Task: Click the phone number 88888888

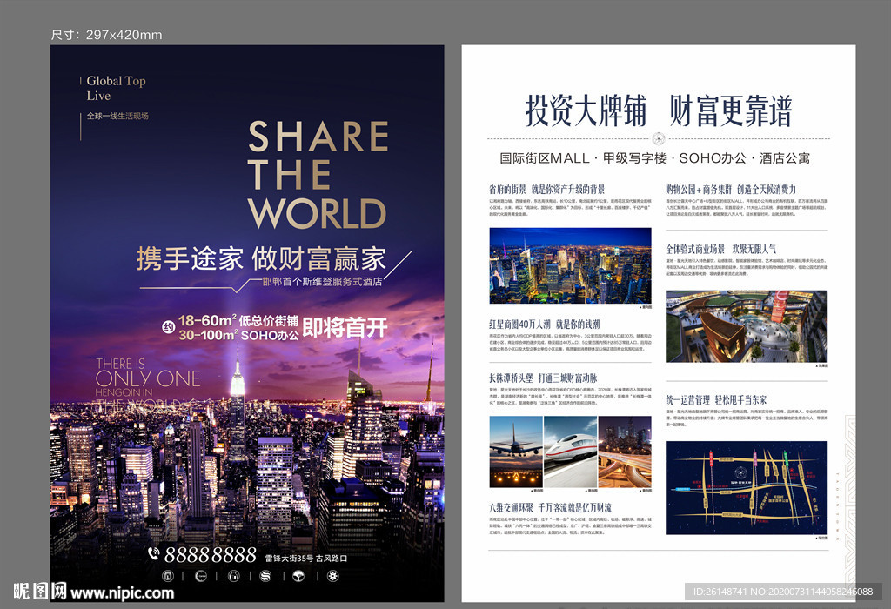Action: [211, 554]
